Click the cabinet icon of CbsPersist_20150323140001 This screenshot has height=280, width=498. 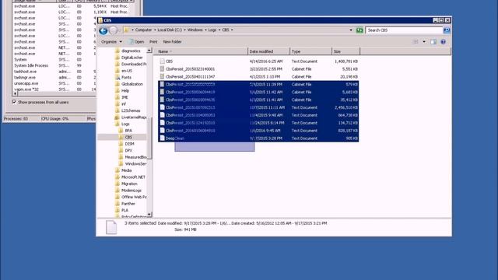pyautogui.click(x=162, y=68)
